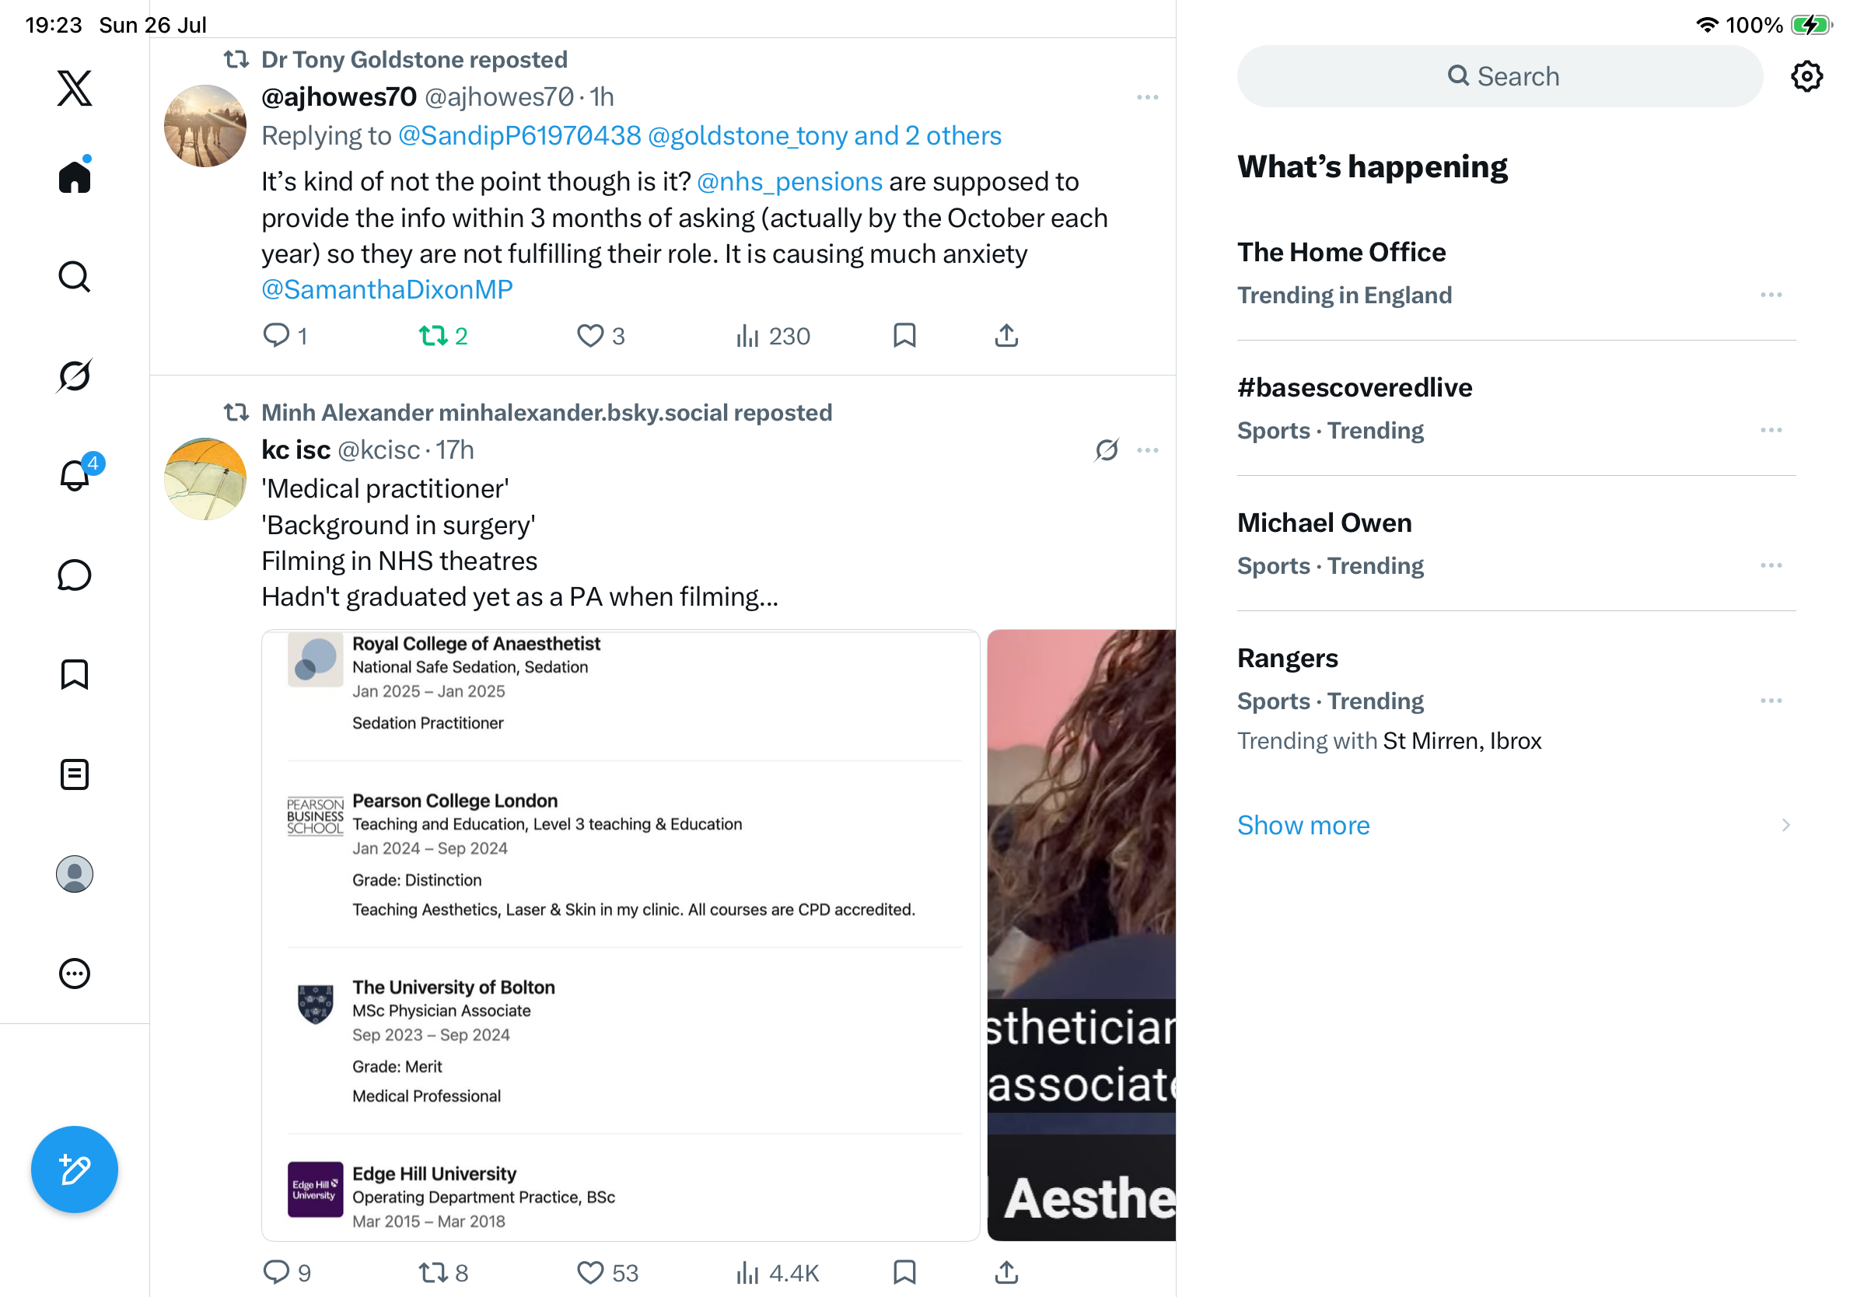Viewport: 1857px width, 1297px height.
Task: Open the LinkedIn education screenshot image
Action: point(621,935)
